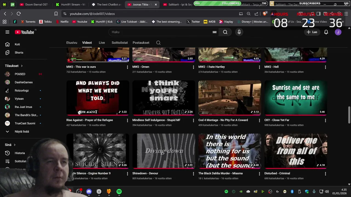Open more options for MW2 - This war is ours
Viewport: 351px width, 197px height.
click(127, 67)
